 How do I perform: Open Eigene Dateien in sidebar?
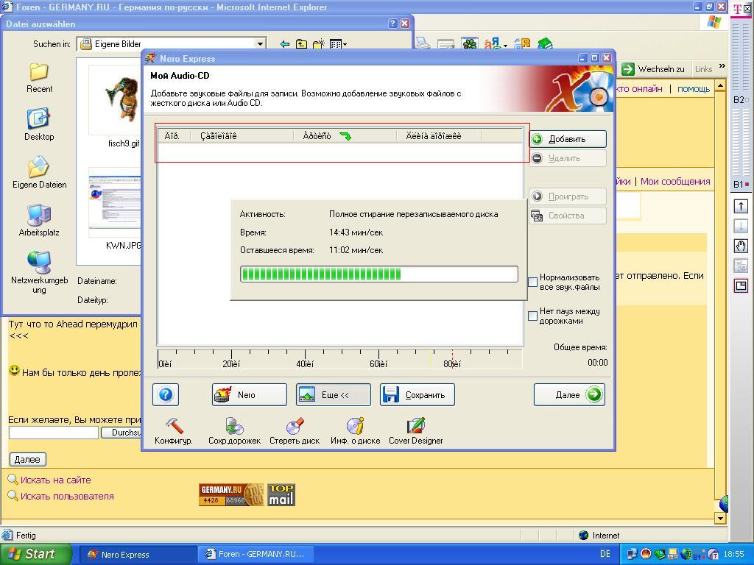coord(40,172)
